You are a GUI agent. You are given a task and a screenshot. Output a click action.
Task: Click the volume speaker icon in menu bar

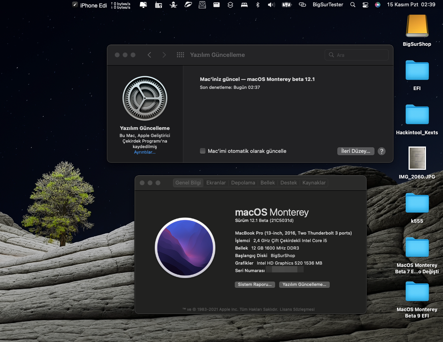coord(271,5)
